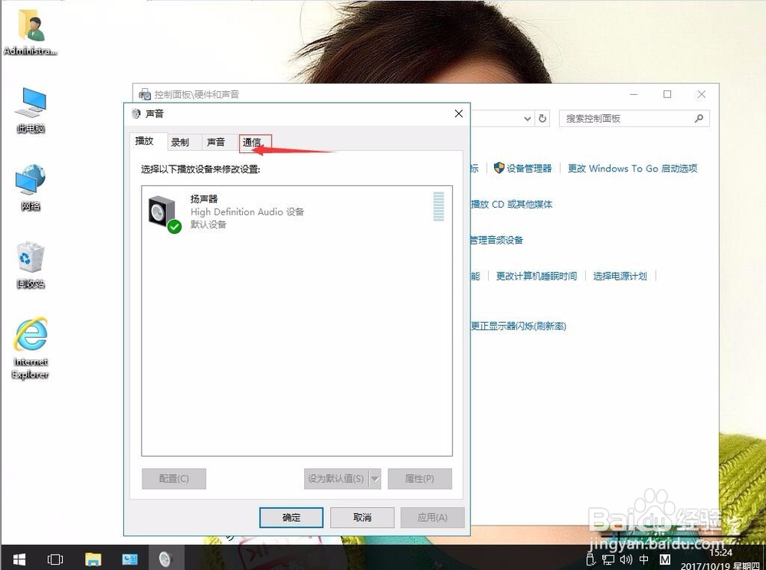Switch to the 录制 tab
This screenshot has height=570, width=766.
click(182, 142)
